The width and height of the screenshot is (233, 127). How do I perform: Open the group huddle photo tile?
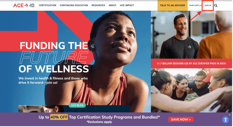(192, 91)
